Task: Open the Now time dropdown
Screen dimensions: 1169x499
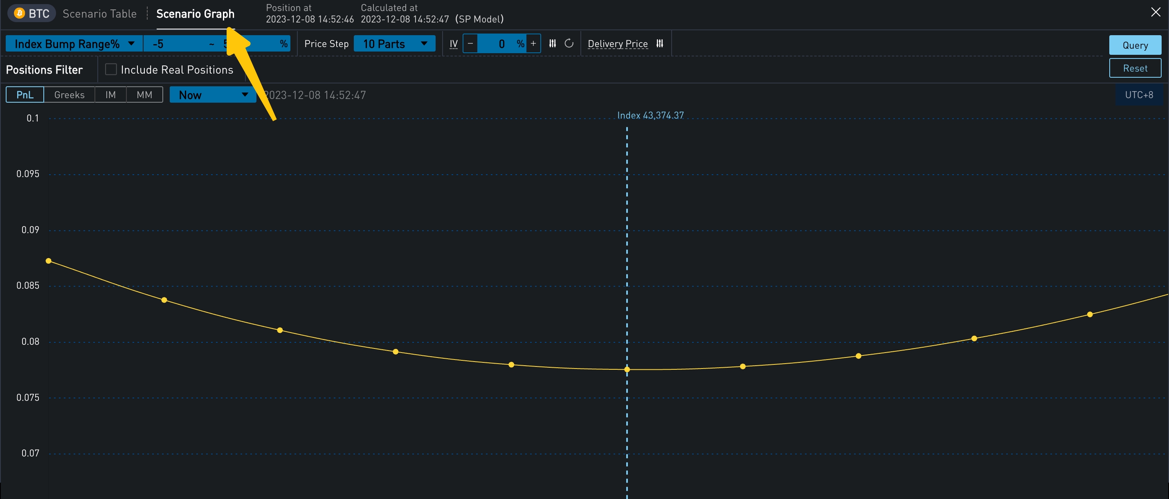Action: point(212,95)
